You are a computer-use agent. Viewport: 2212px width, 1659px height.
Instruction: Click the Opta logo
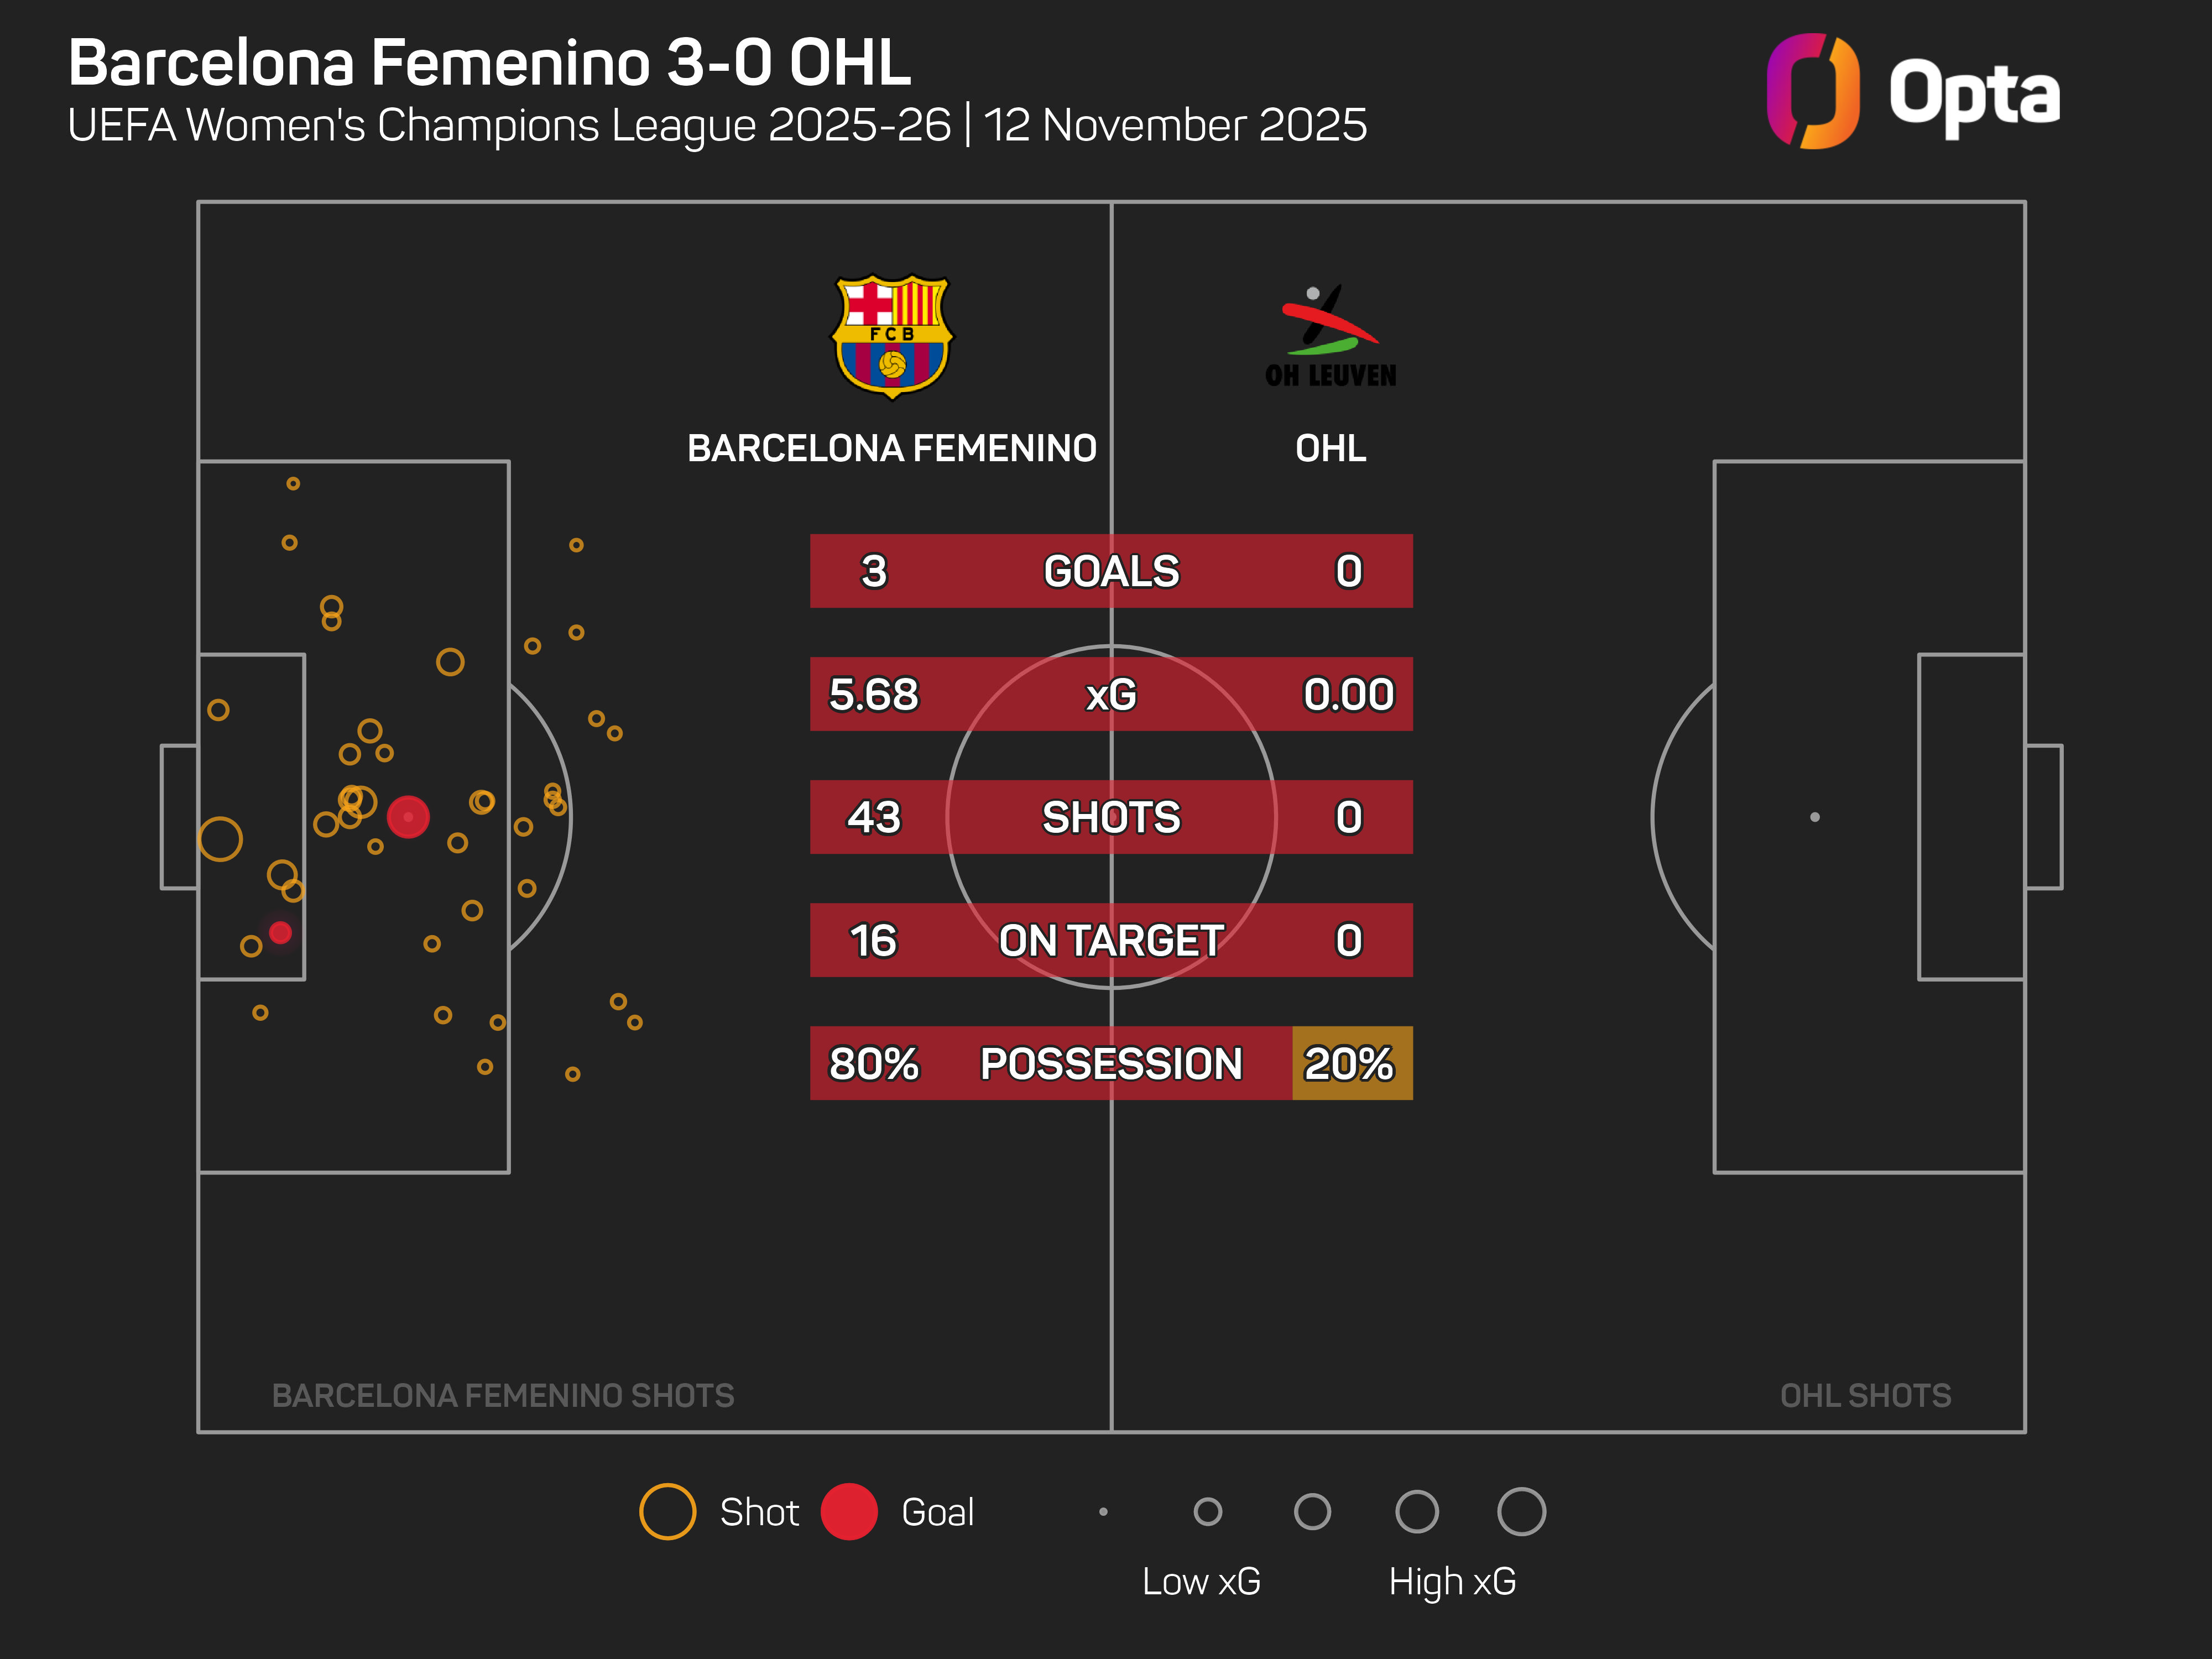(1912, 92)
